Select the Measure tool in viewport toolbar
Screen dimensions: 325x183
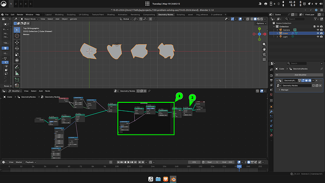click(x=17, y=73)
